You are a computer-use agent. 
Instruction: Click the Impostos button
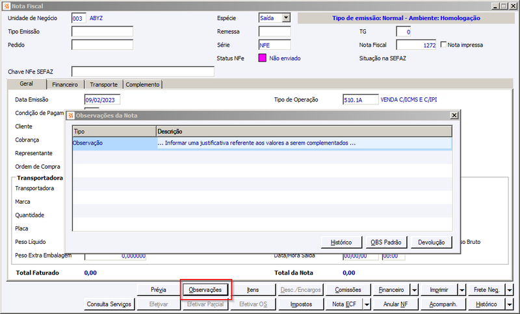pyautogui.click(x=301, y=304)
